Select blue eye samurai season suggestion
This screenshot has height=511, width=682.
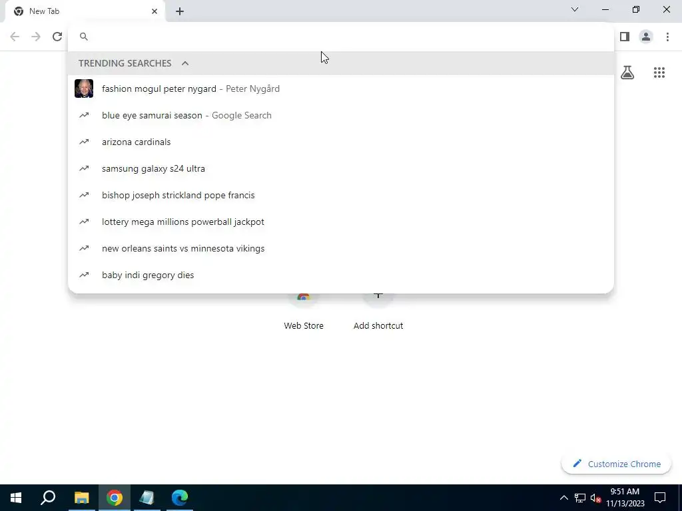(341, 115)
